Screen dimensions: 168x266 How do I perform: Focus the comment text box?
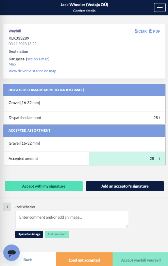point(72,219)
